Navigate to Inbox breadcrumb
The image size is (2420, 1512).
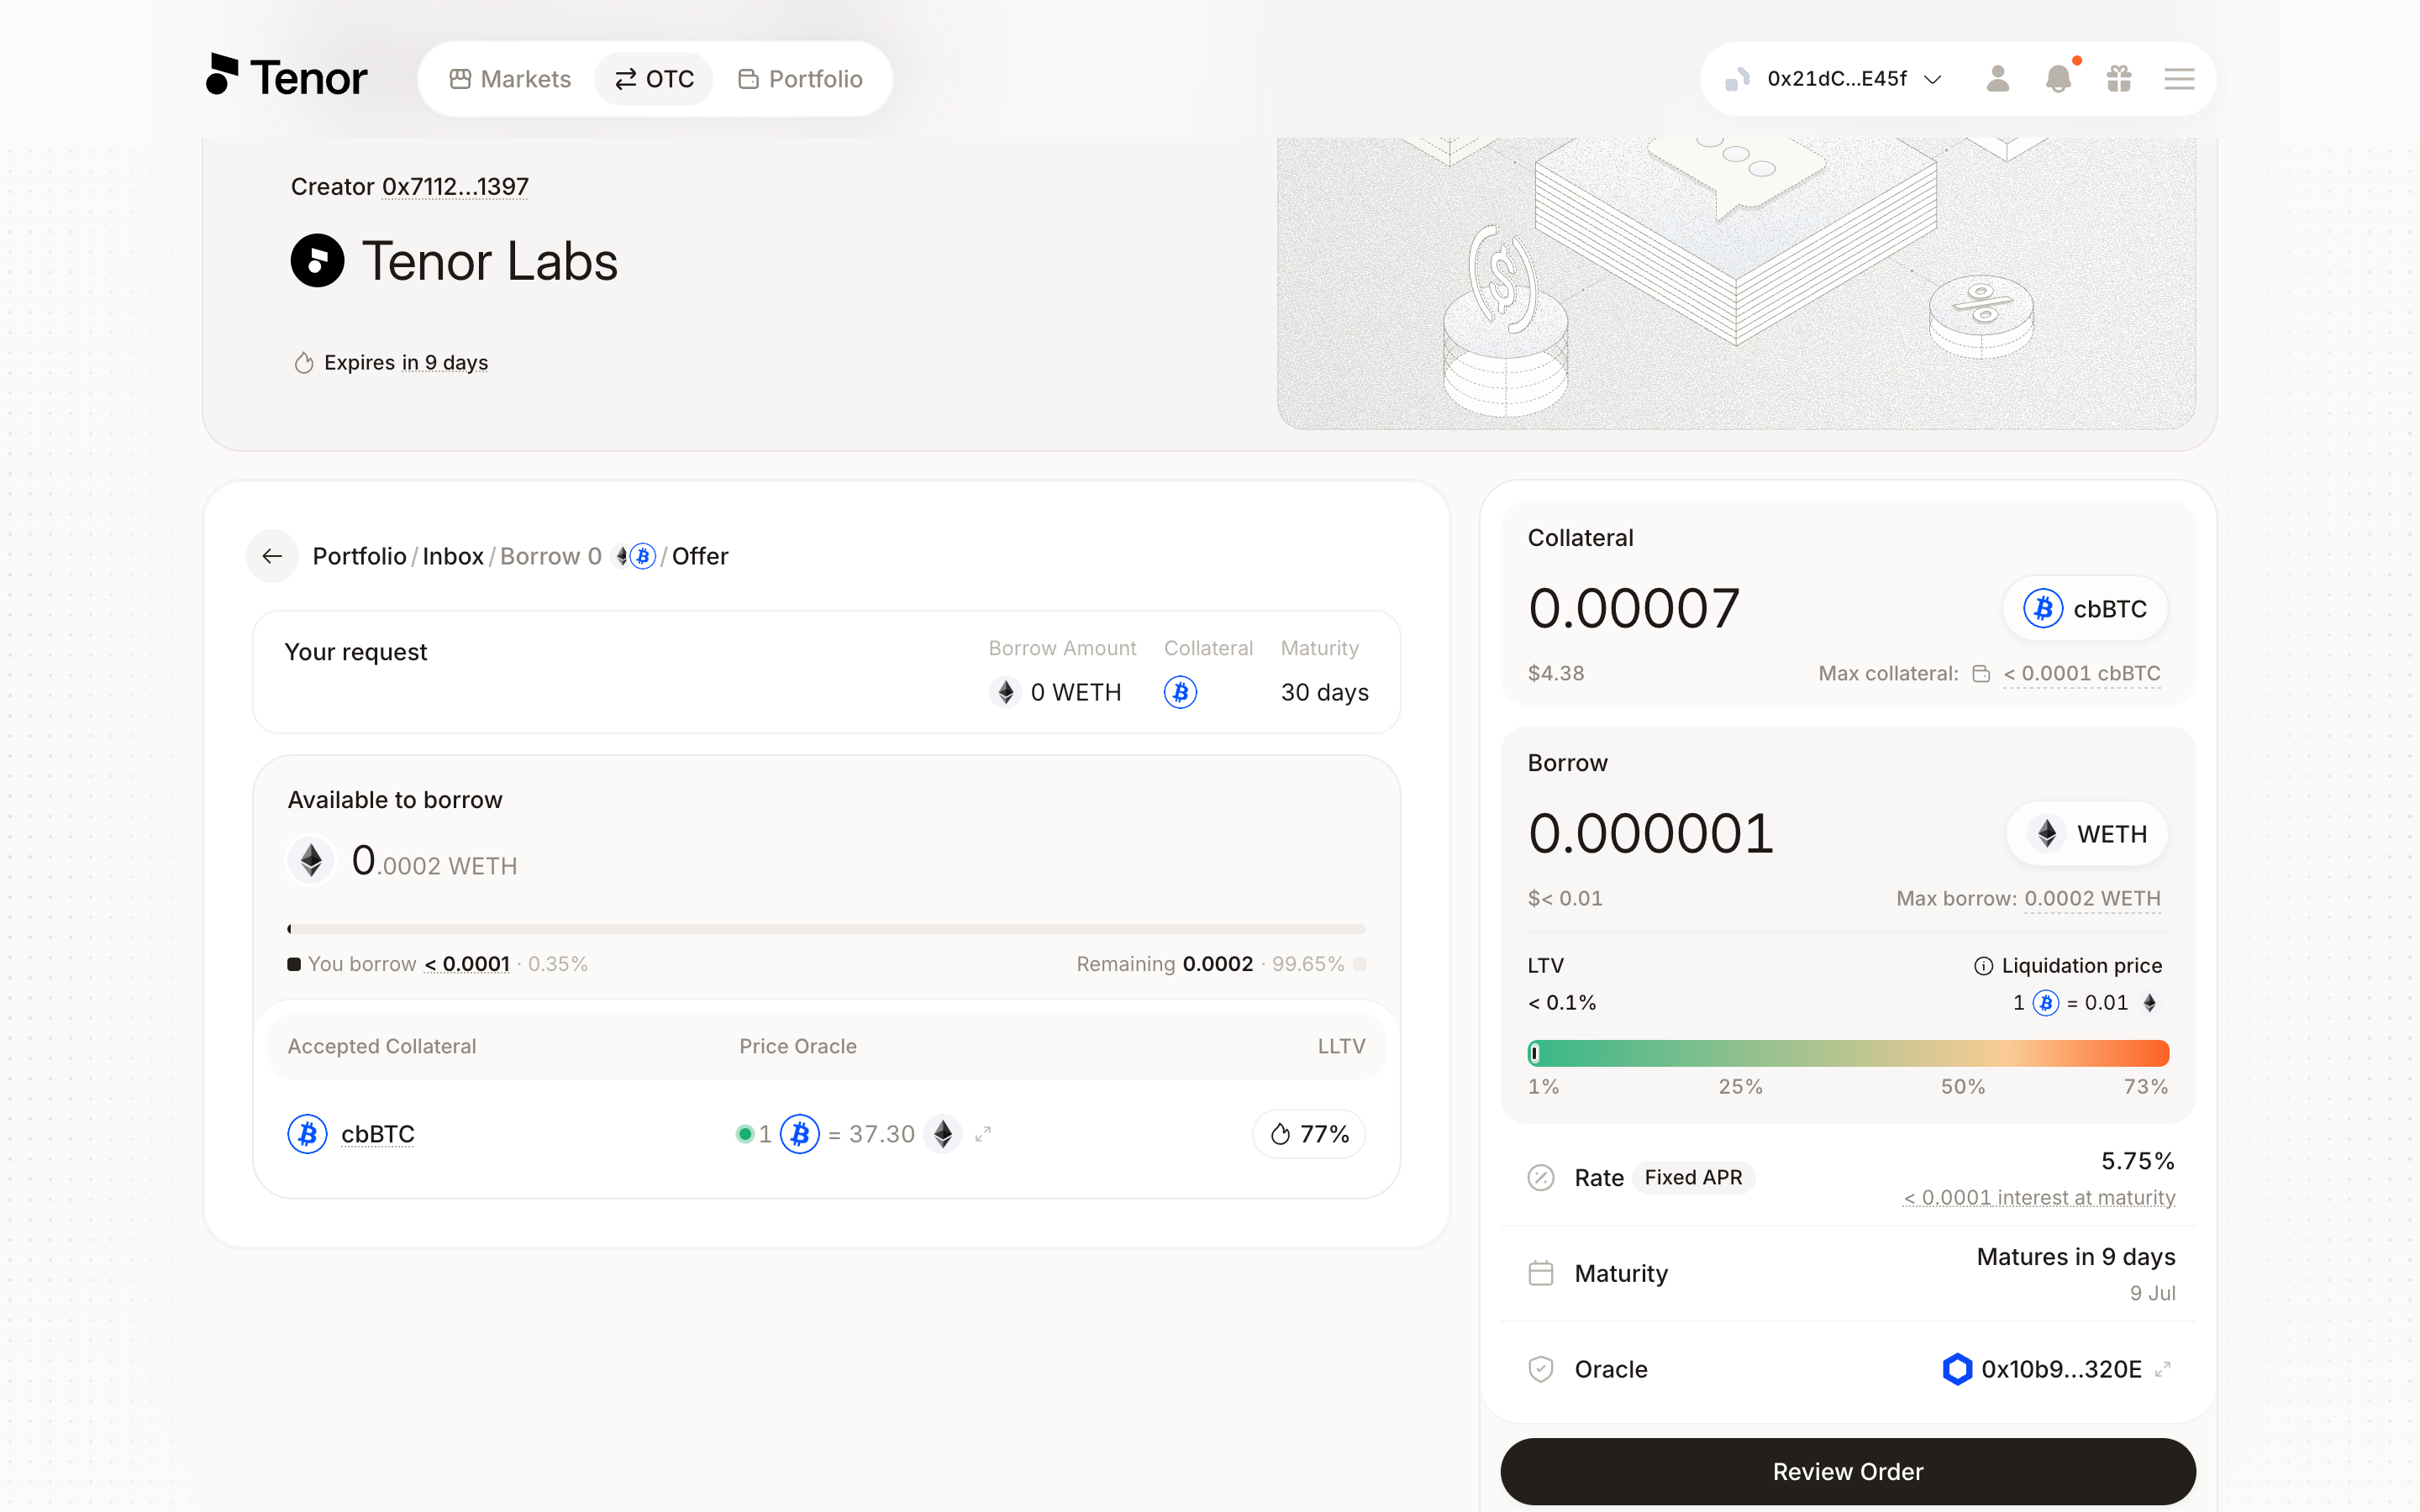click(x=452, y=556)
